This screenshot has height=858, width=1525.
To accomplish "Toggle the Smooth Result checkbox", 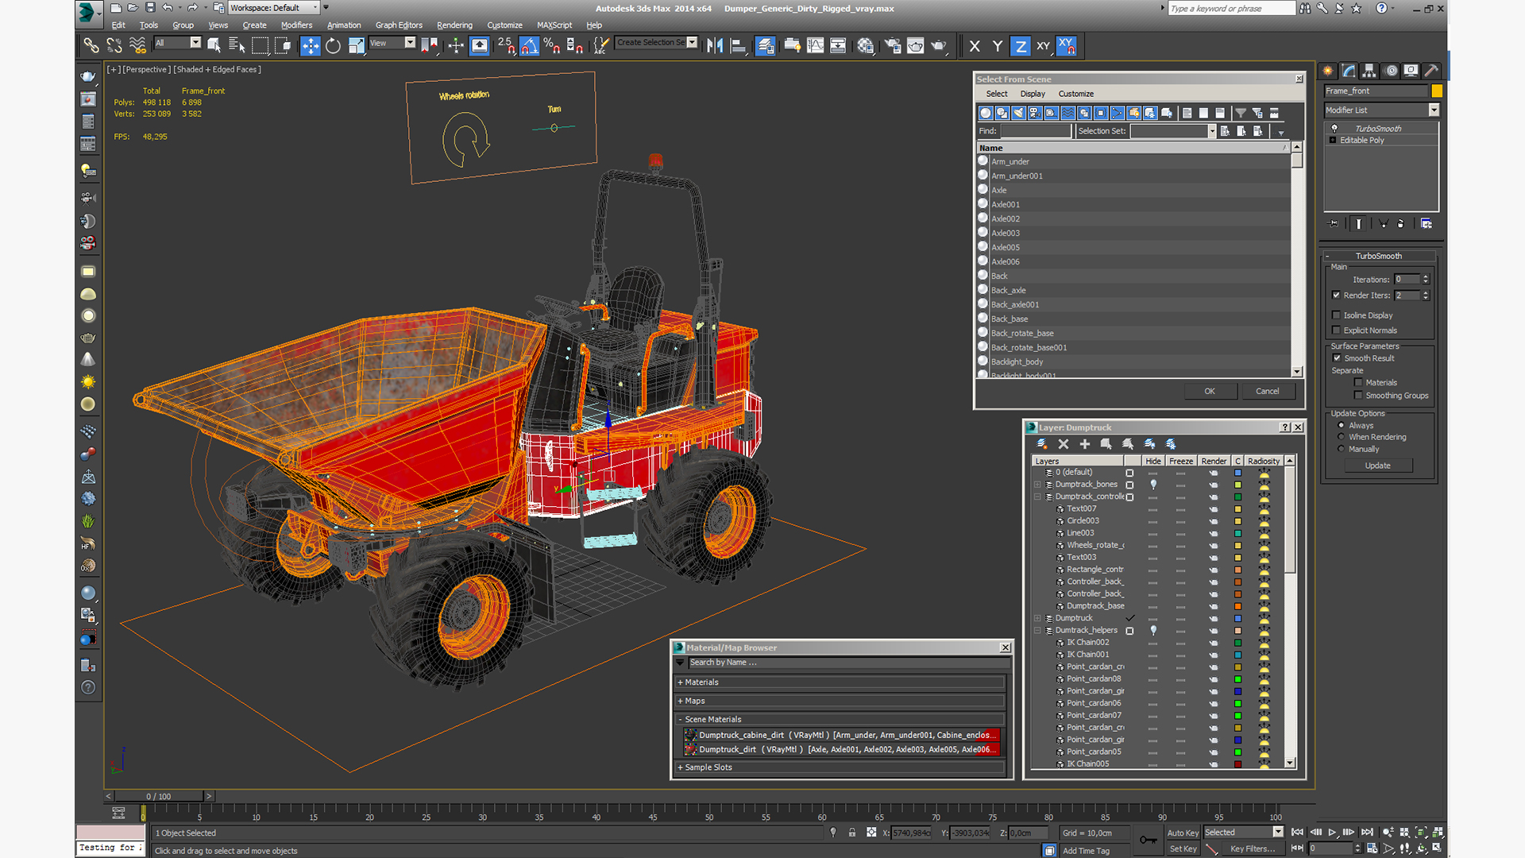I will click(x=1336, y=358).
